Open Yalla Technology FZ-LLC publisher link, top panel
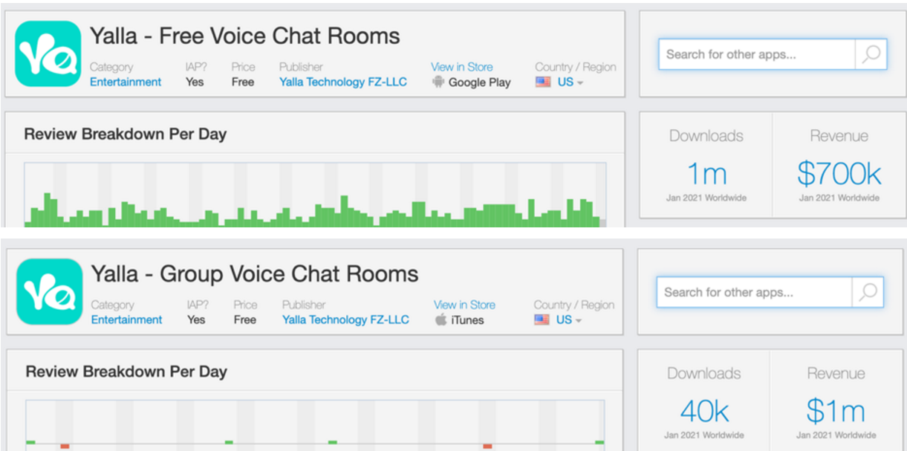 (x=343, y=82)
